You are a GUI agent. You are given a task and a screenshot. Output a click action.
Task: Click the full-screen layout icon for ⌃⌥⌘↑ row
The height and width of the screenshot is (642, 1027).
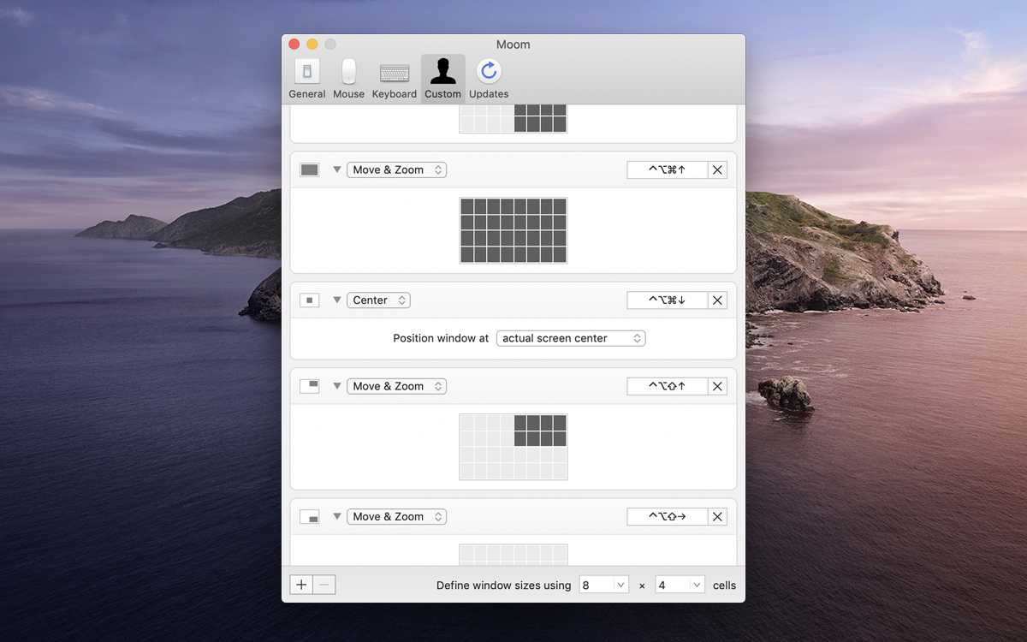[310, 170]
